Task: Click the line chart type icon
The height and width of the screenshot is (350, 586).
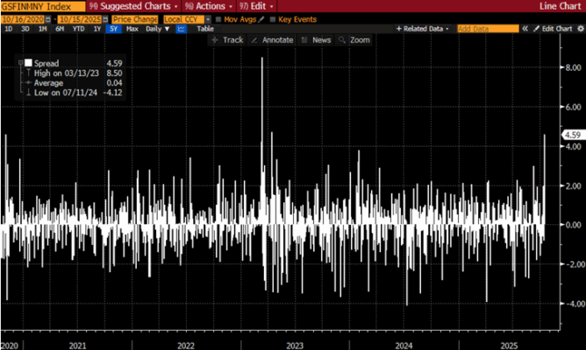Action: 181,29
